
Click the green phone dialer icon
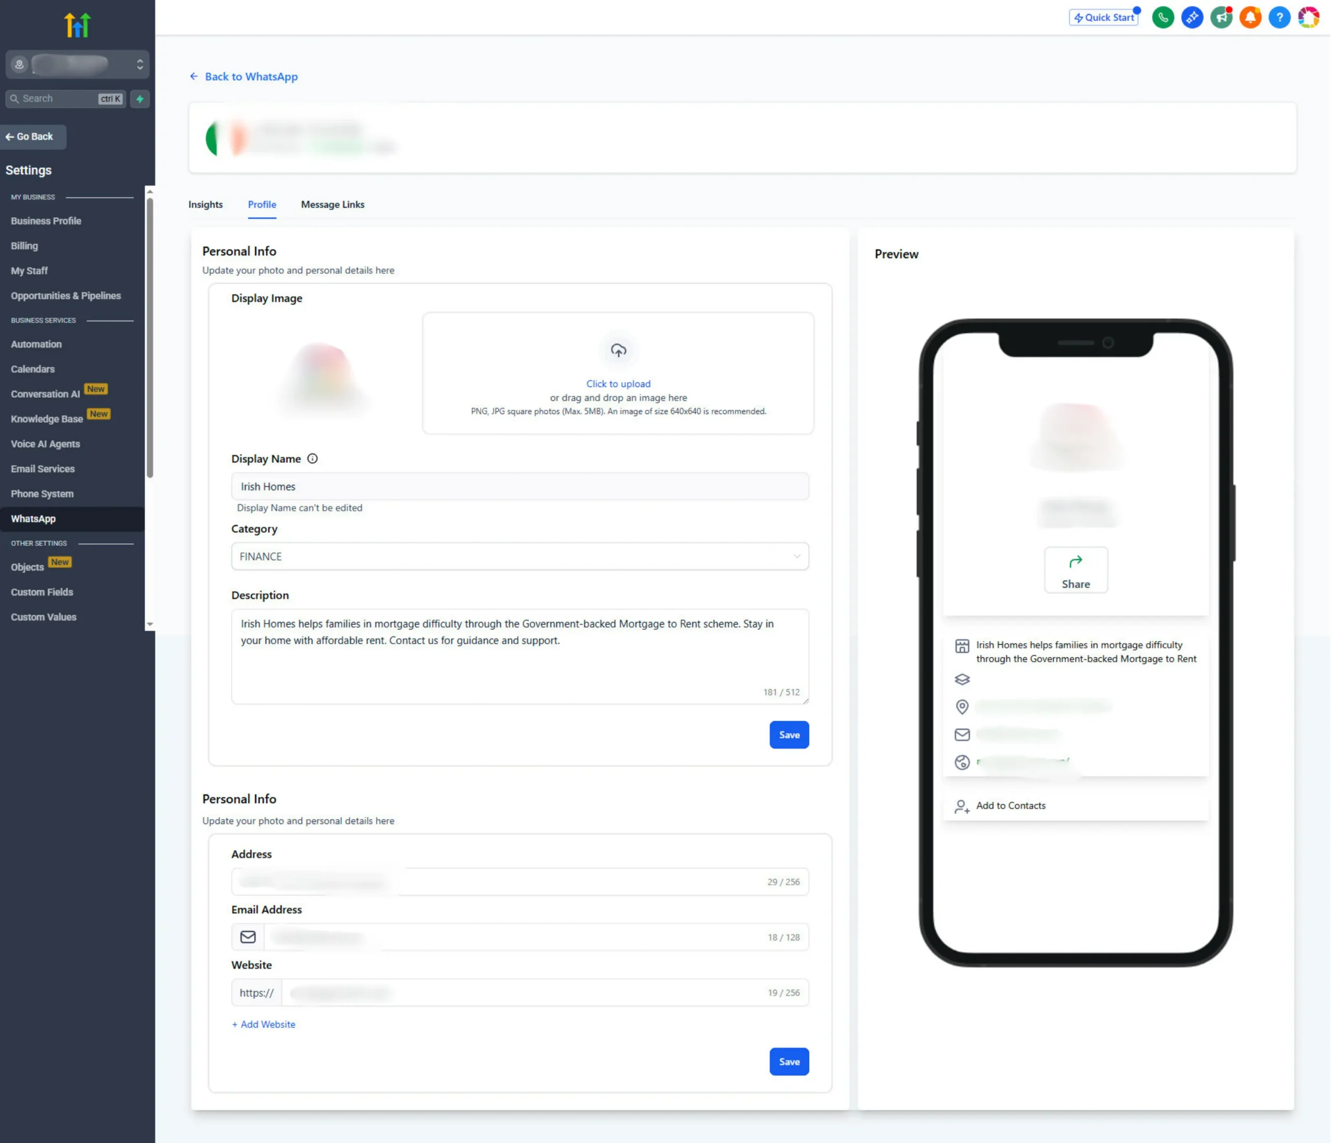[x=1163, y=17]
